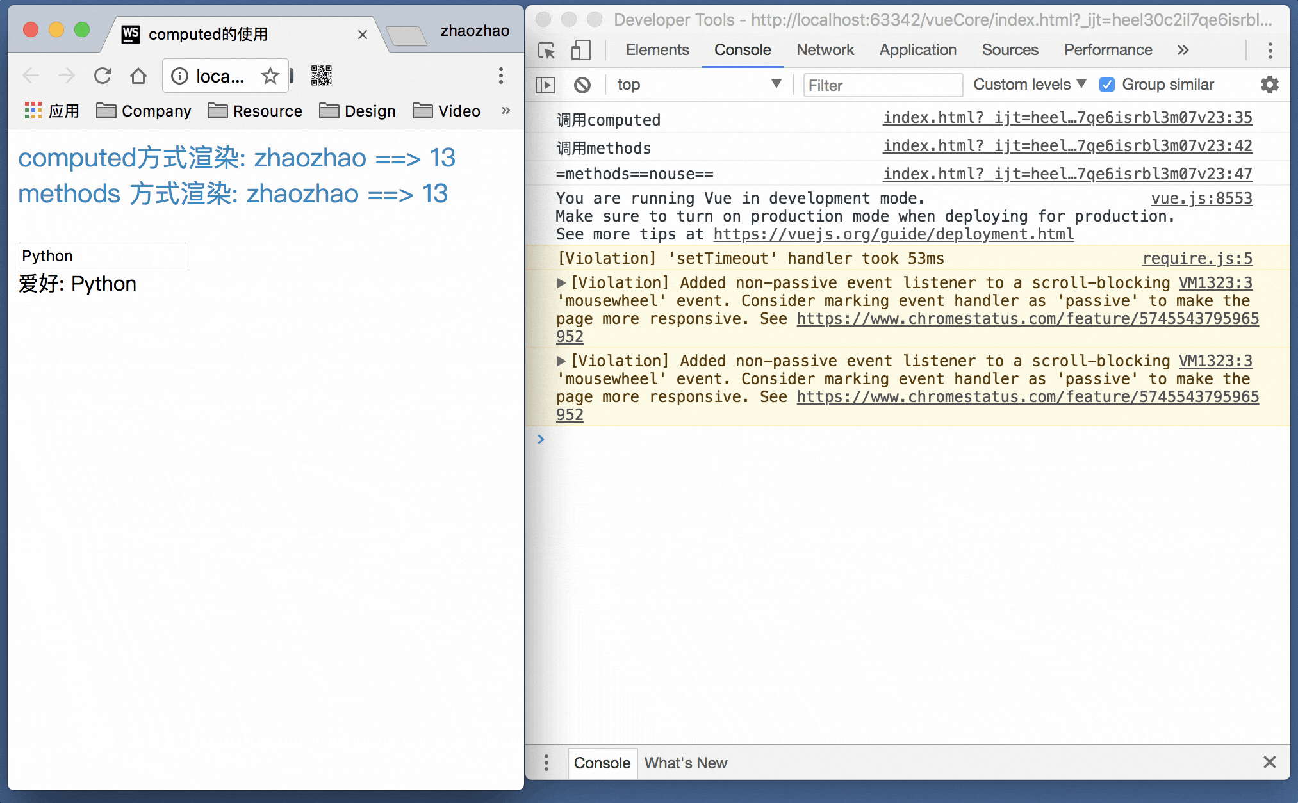
Task: Click the Python text input field
Action: click(x=103, y=255)
